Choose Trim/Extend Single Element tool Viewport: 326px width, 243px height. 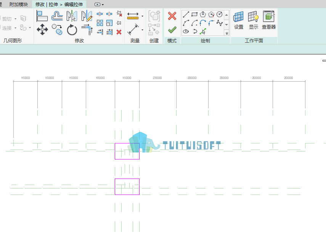(x=100, y=32)
